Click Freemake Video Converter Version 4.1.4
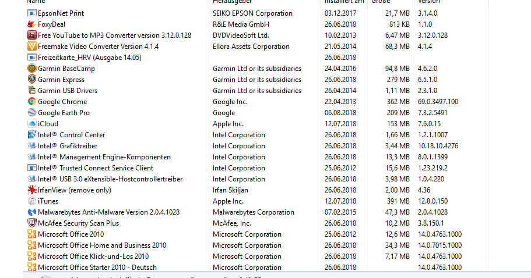This screenshot has width=531, height=278. [x=98, y=47]
